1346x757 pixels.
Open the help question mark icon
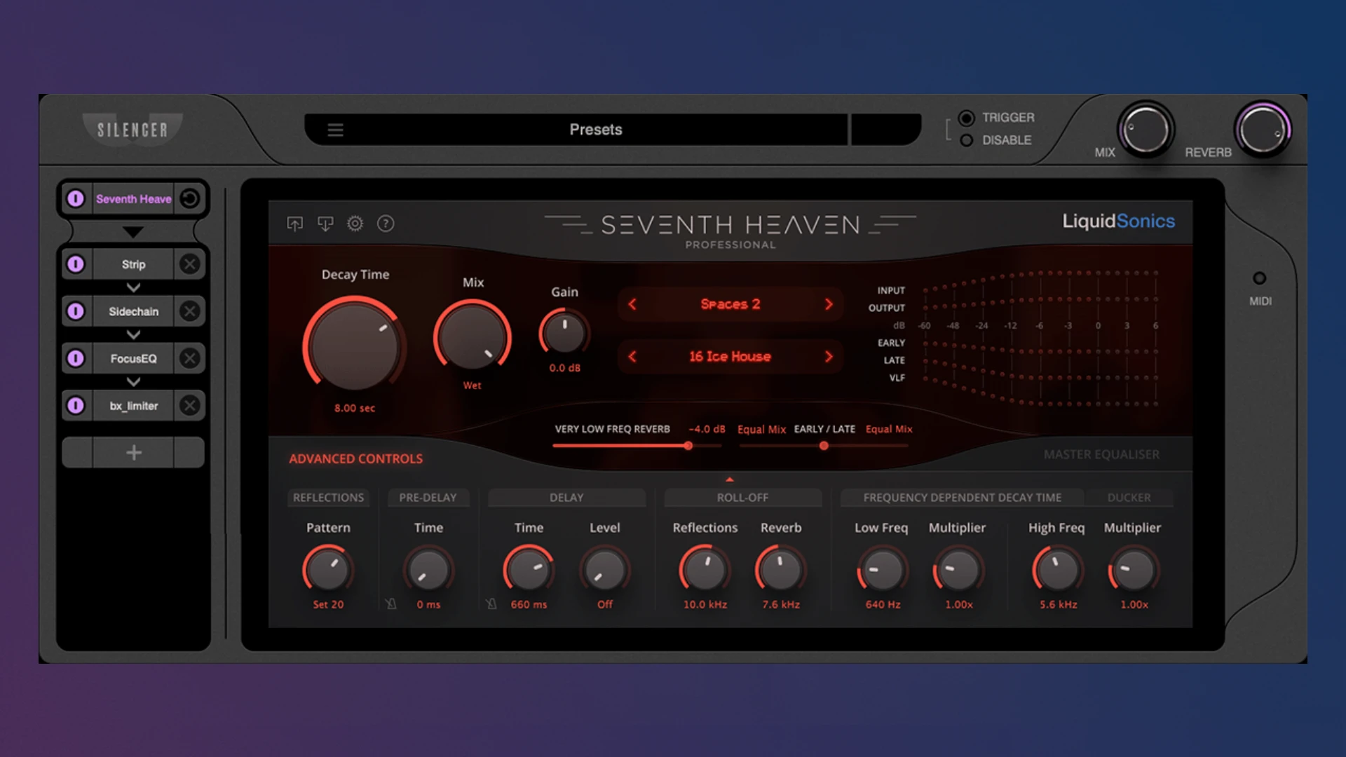pyautogui.click(x=386, y=224)
